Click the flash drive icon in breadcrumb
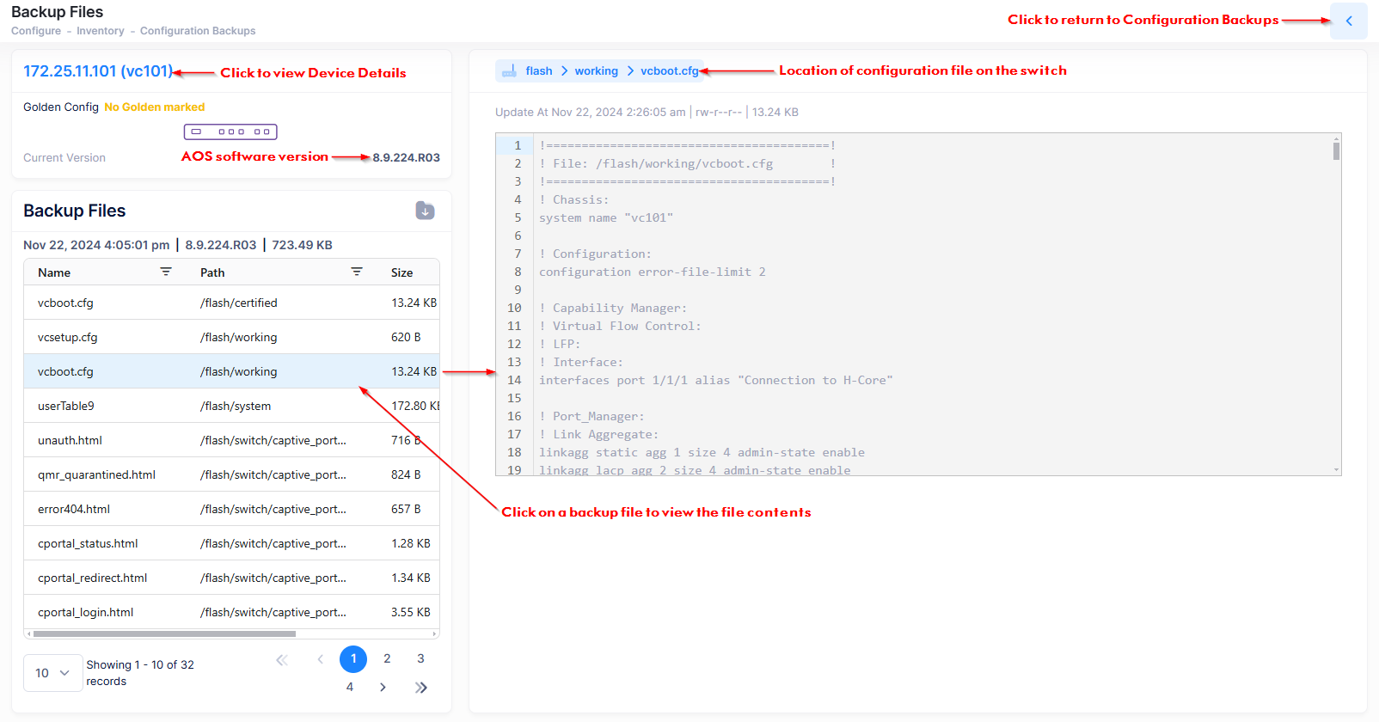The width and height of the screenshot is (1379, 722). point(509,71)
